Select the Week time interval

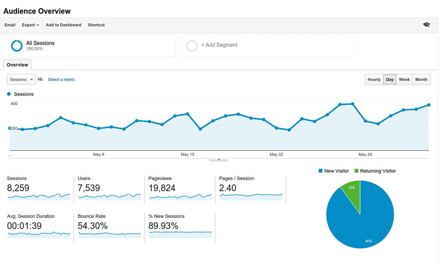[x=404, y=79]
